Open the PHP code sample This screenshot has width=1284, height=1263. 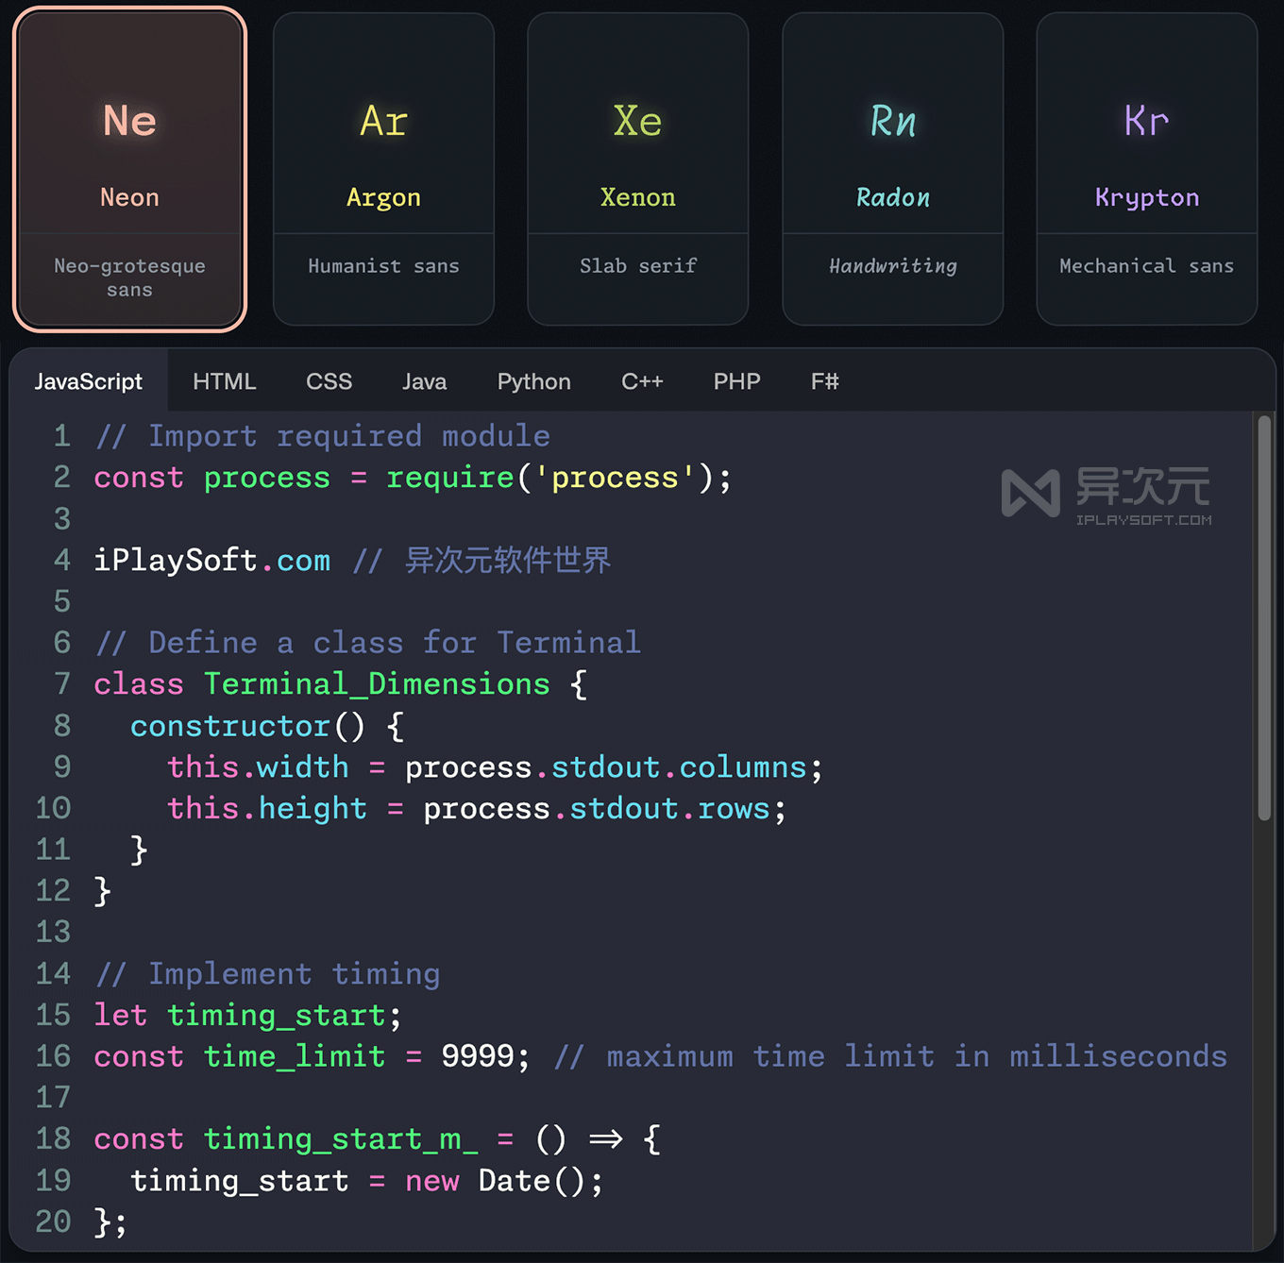pos(736,381)
